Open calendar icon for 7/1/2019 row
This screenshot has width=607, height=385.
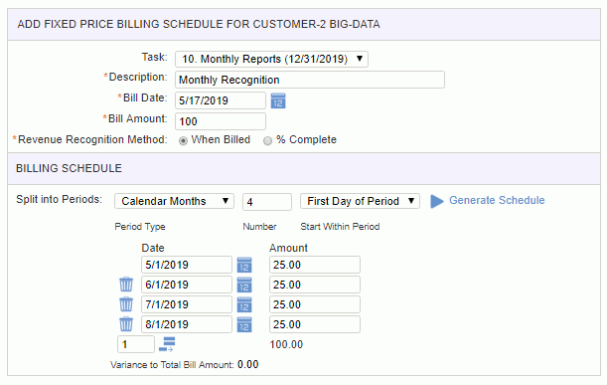click(x=244, y=304)
